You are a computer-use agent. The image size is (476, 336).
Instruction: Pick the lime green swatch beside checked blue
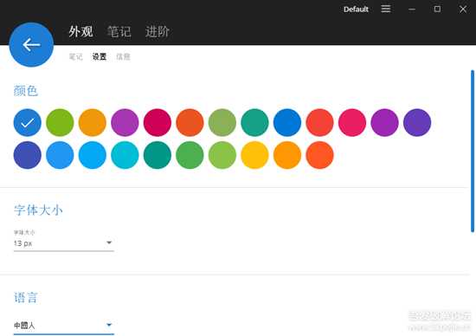tap(60, 122)
